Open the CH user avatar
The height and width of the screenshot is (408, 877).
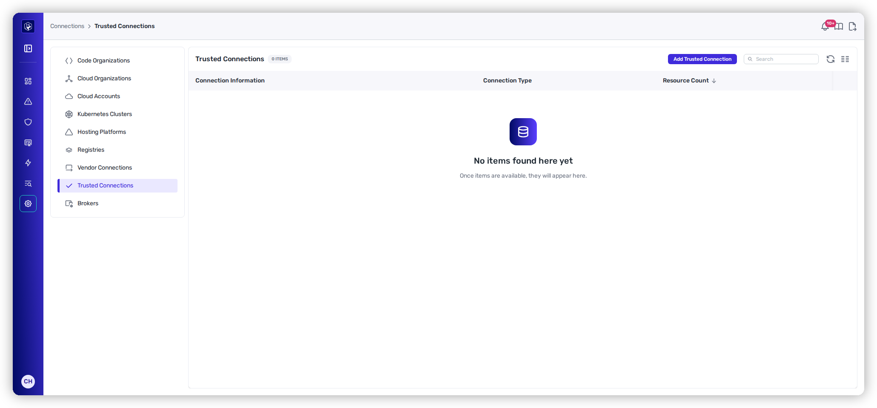click(x=28, y=381)
